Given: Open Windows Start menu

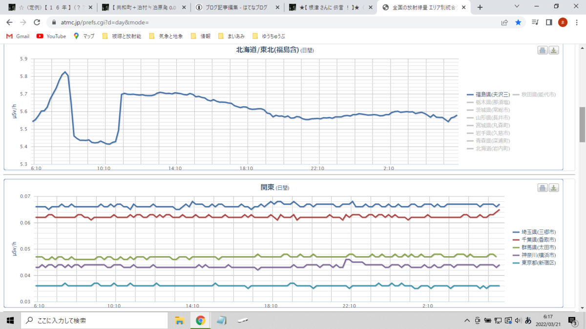Looking at the screenshot, I should 10,320.
